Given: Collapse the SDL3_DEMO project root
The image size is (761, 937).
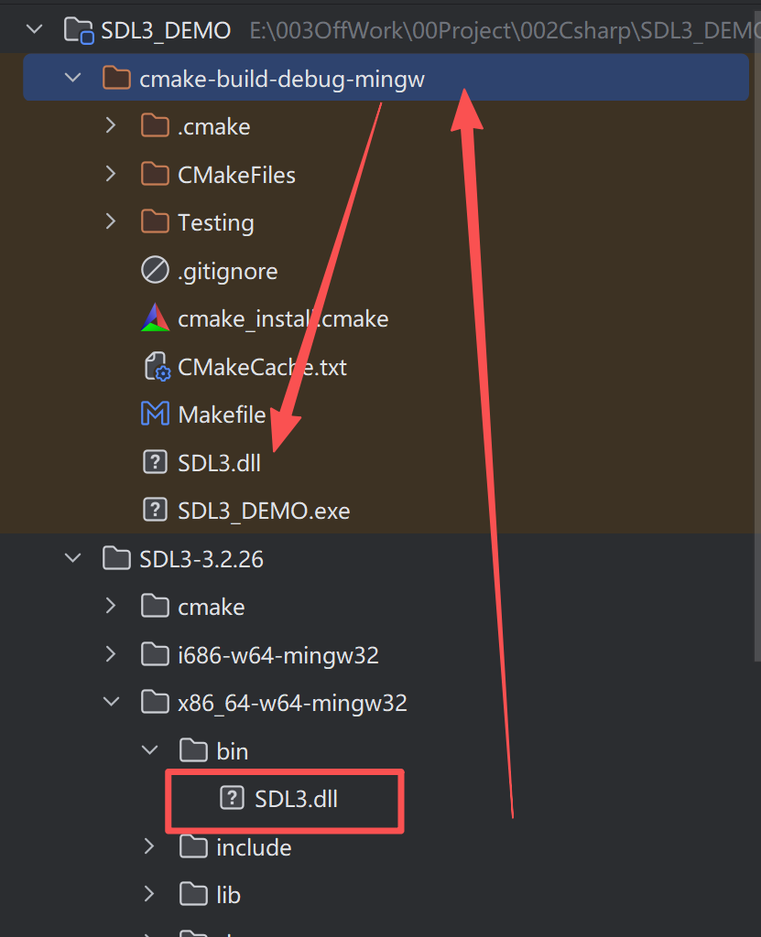Looking at the screenshot, I should tap(35, 28).
